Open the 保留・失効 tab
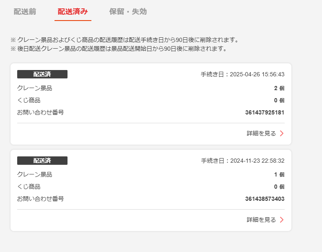 (x=128, y=11)
